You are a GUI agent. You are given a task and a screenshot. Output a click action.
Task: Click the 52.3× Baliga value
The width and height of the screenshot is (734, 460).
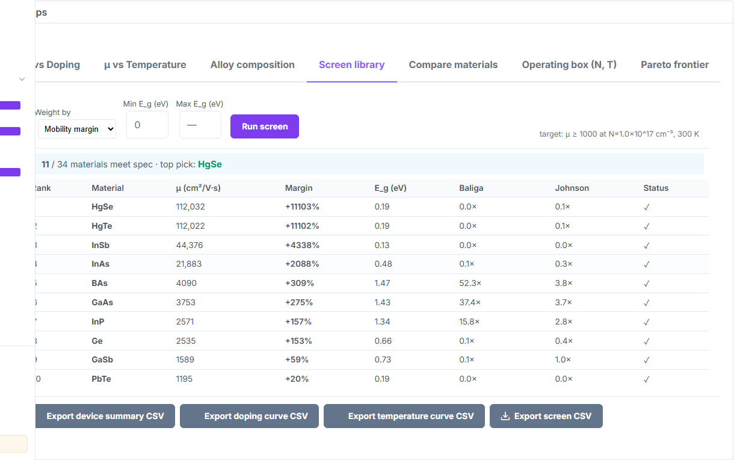470,283
